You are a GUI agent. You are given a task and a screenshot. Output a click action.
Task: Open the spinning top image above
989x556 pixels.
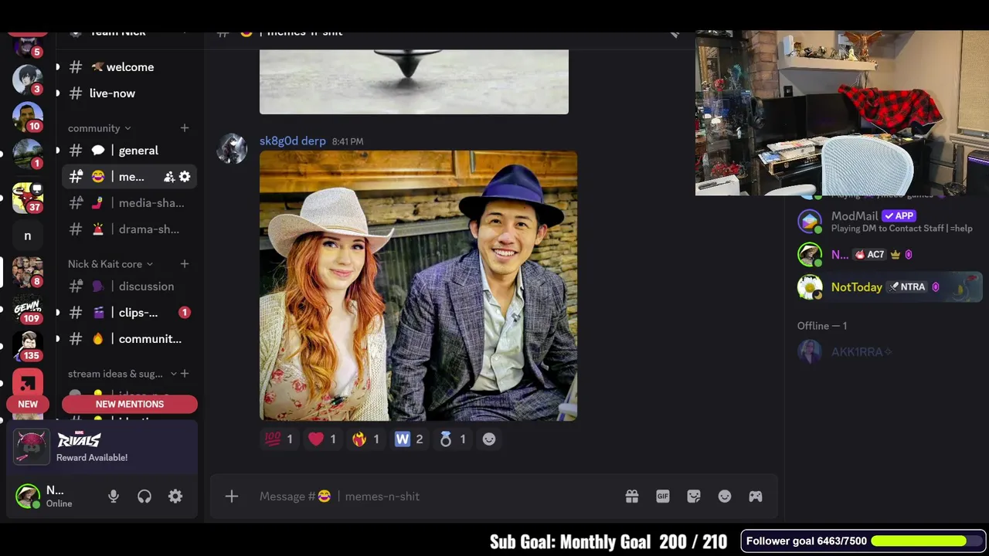[x=414, y=82]
